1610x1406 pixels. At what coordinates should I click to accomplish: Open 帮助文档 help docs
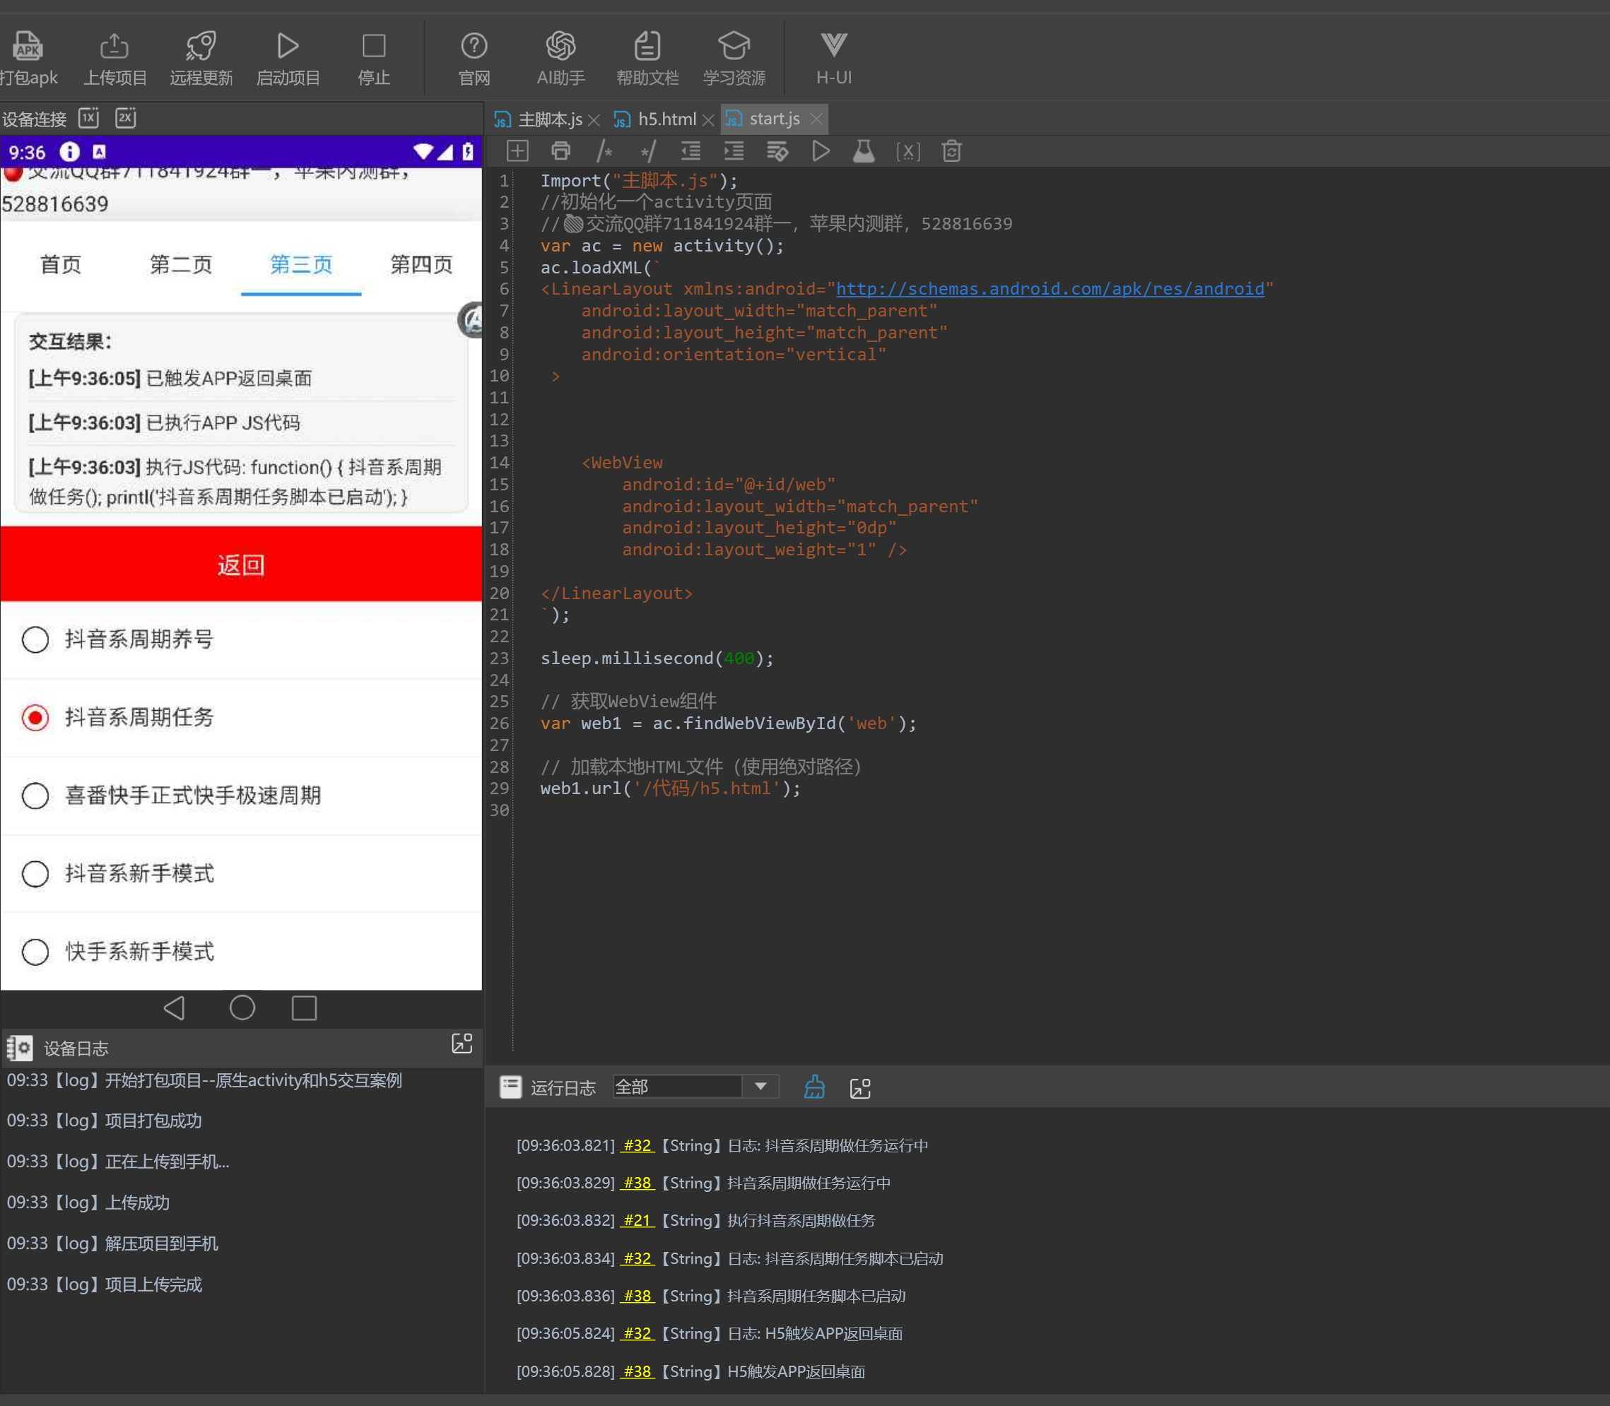coord(647,47)
